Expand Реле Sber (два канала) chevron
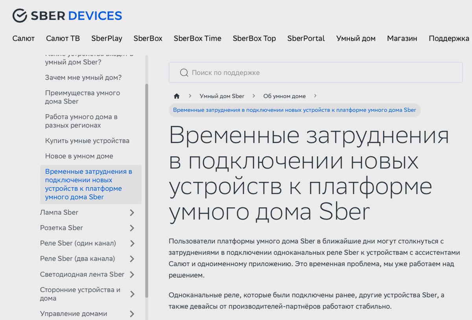Image resolution: width=472 pixels, height=320 pixels. (132, 259)
